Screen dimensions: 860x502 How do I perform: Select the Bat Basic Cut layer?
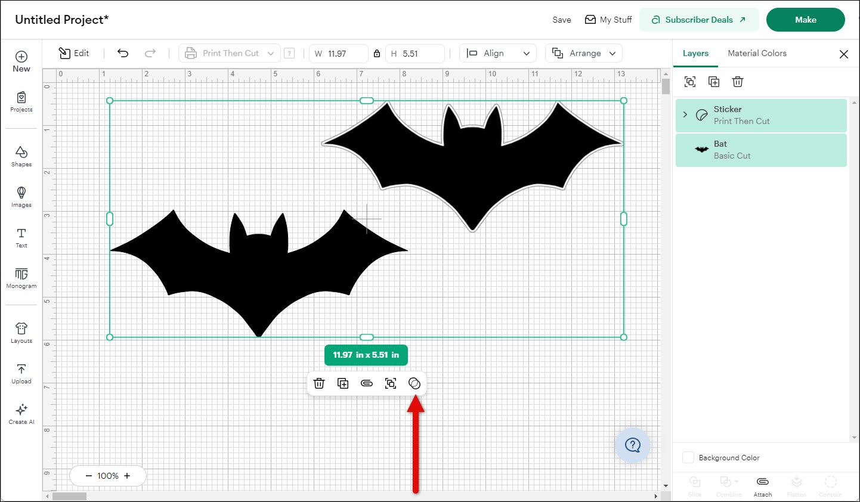point(761,150)
